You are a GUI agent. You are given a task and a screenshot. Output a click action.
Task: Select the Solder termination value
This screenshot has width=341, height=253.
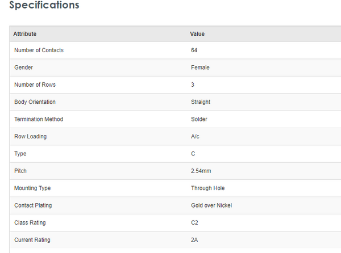point(199,119)
